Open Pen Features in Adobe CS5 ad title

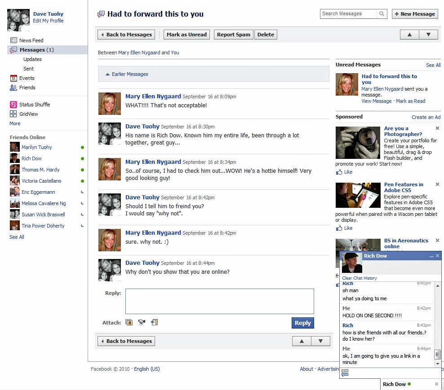click(x=404, y=187)
